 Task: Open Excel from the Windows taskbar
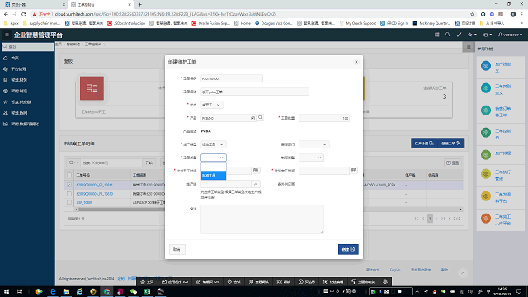coord(147,291)
